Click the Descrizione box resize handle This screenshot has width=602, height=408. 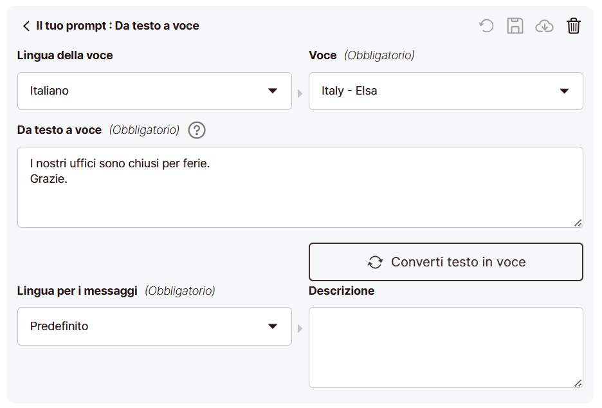click(578, 383)
